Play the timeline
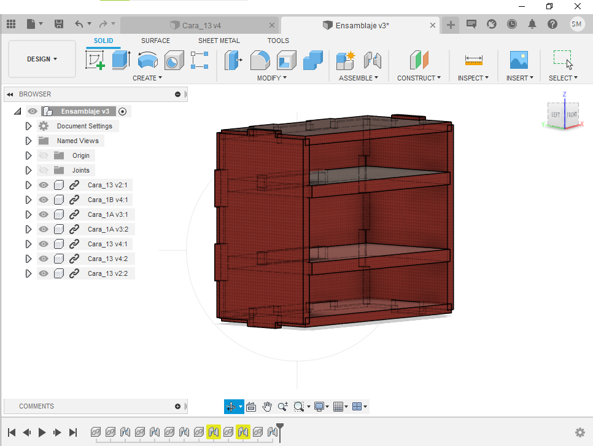This screenshot has width=593, height=446. point(42,432)
